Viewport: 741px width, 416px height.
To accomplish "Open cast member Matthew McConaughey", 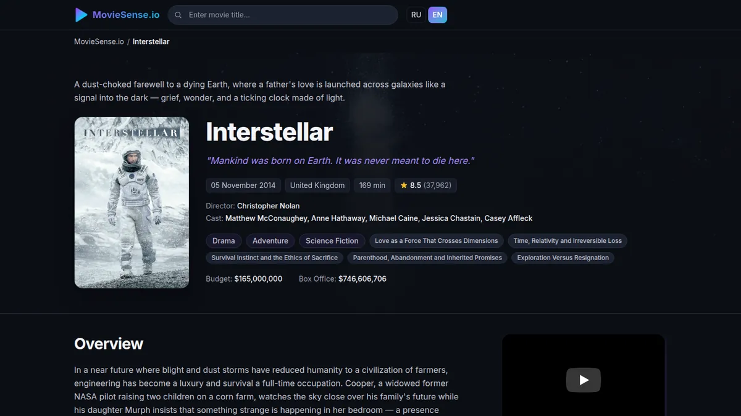I will tap(266, 218).
